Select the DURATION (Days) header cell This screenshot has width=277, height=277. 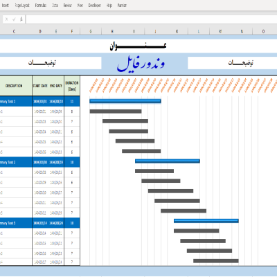pyautogui.click(x=72, y=86)
